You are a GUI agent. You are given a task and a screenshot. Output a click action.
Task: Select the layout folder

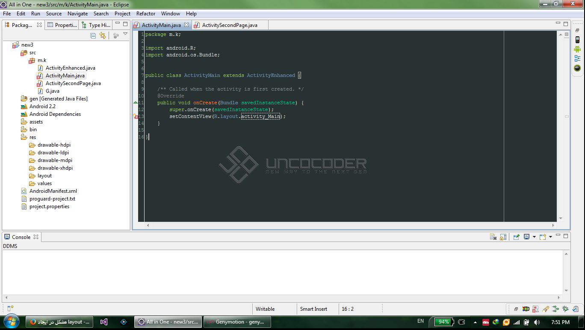pos(41,176)
